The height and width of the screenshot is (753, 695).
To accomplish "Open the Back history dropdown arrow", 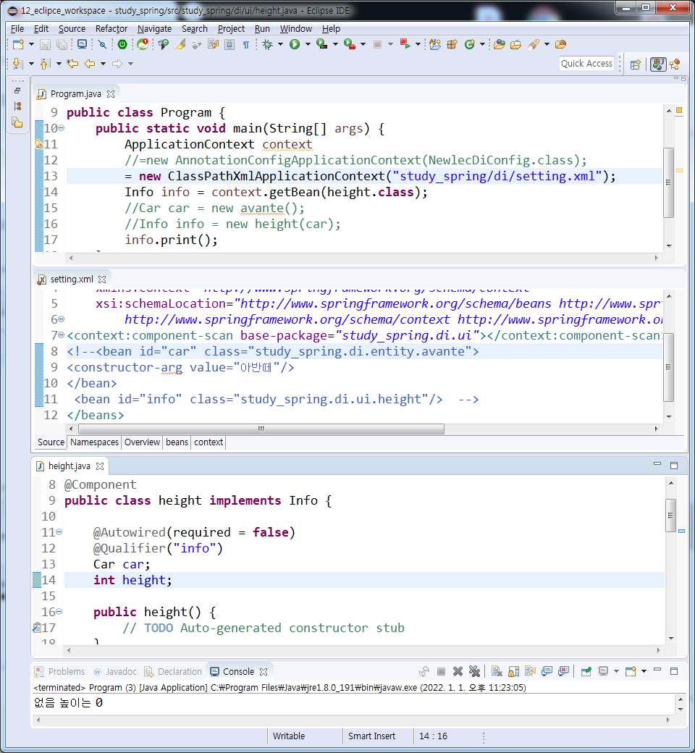I will pyautogui.click(x=103, y=64).
